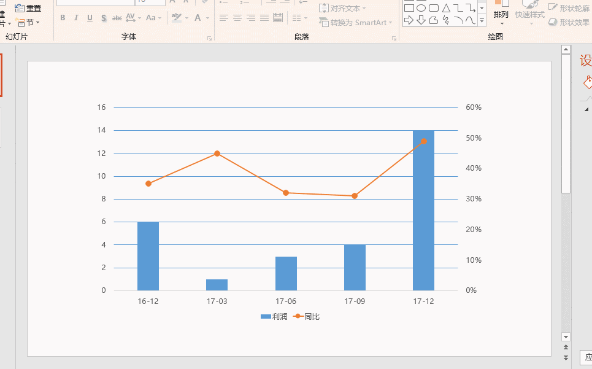Select the Right Arrow shape
592x369 pixels.
pos(409,20)
